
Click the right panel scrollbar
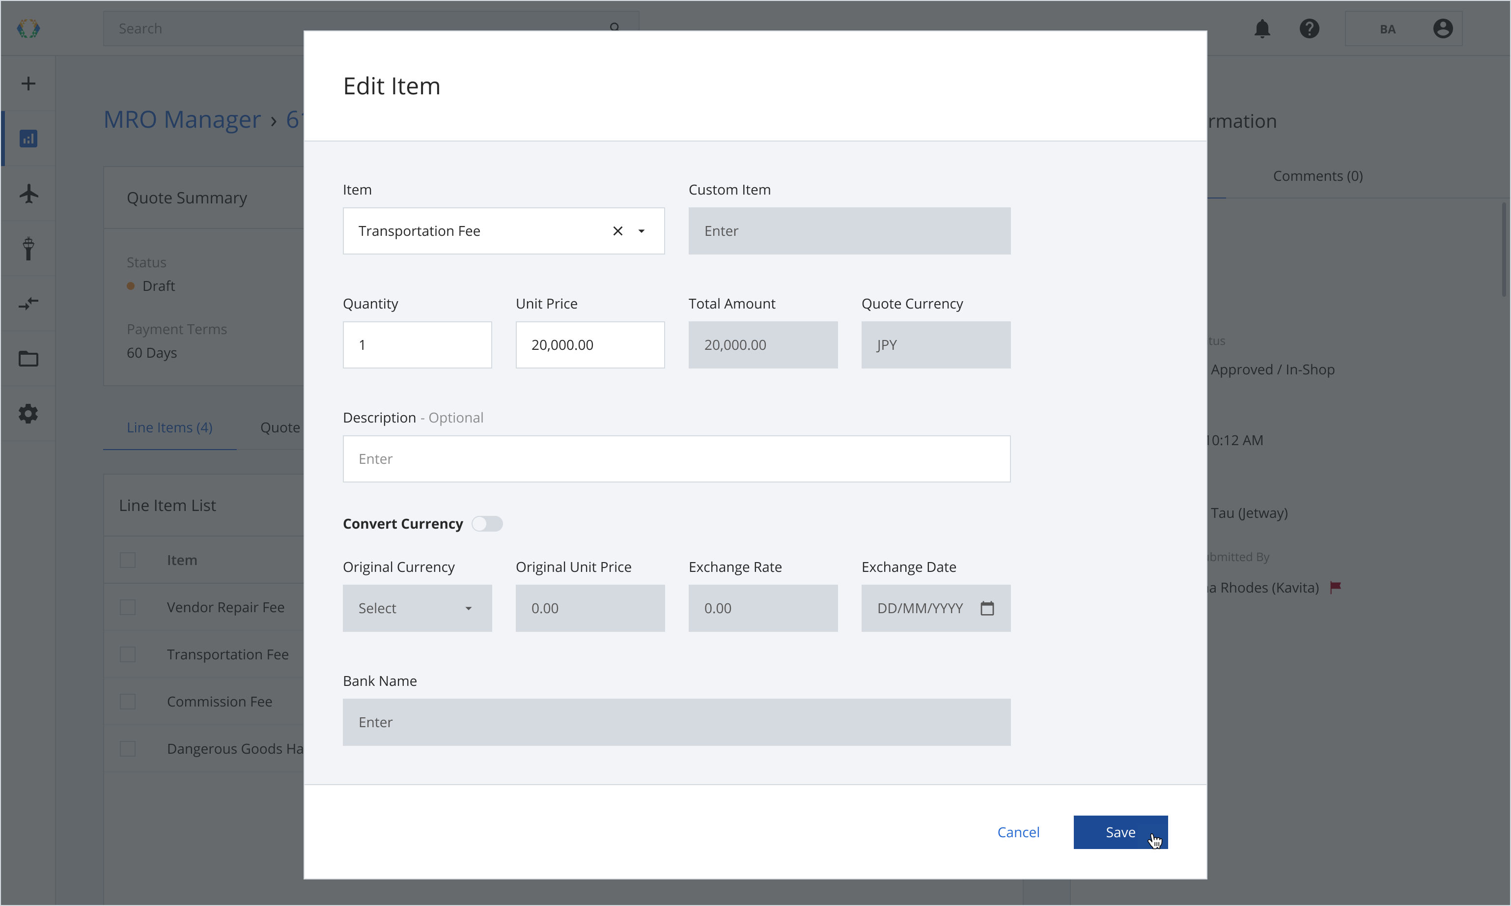click(x=1504, y=250)
